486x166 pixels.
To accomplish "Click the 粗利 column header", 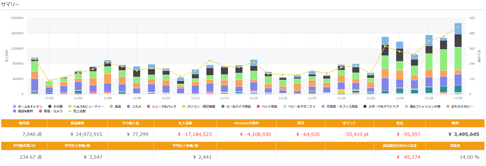I will coord(455,123).
